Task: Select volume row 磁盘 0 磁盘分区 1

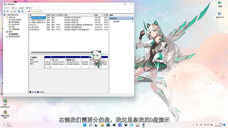Action: coord(69,18)
